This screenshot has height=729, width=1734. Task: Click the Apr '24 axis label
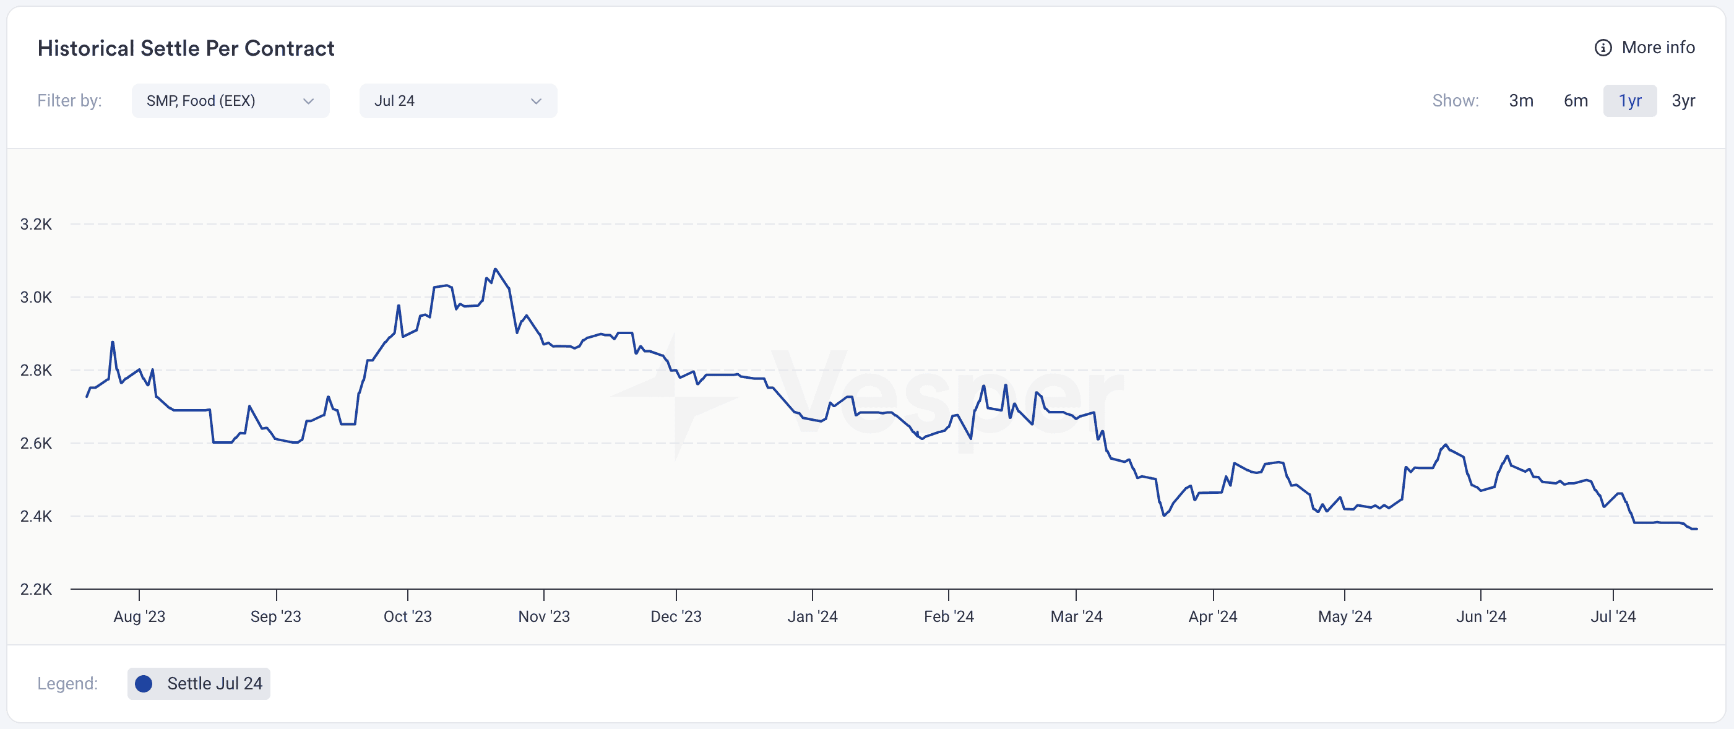(1213, 616)
